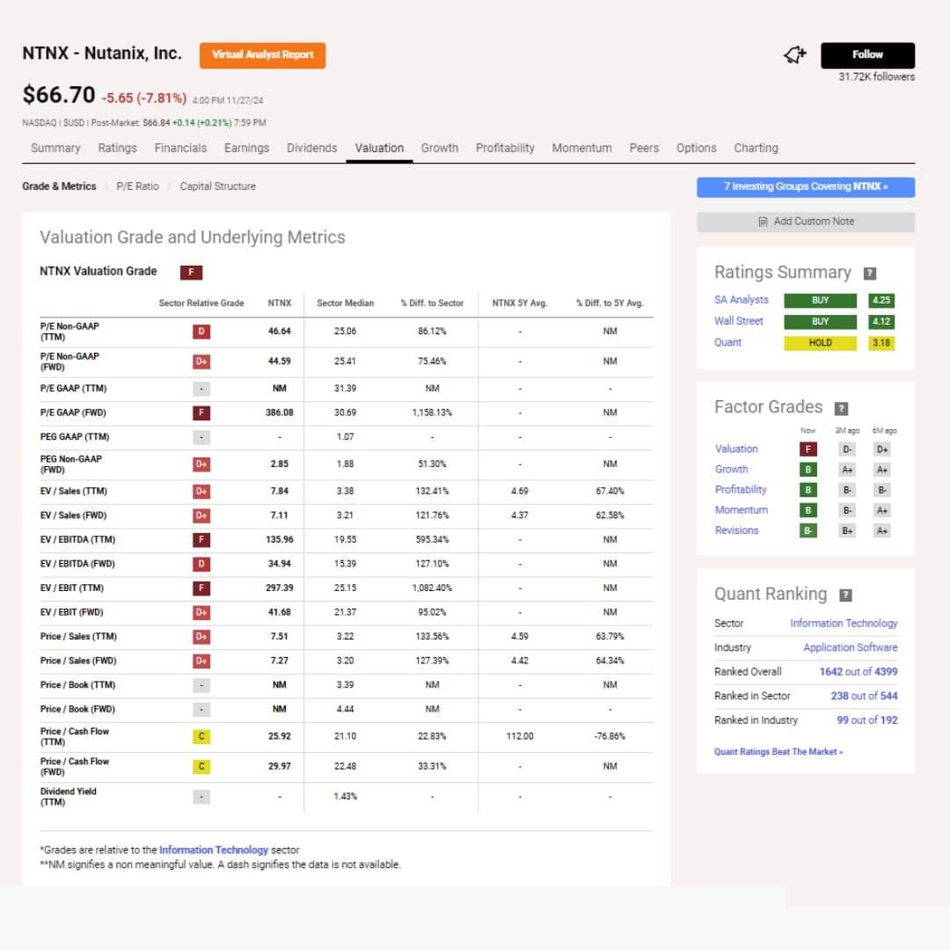Open the Profitability tab
Image resolution: width=950 pixels, height=950 pixels.
point(505,149)
